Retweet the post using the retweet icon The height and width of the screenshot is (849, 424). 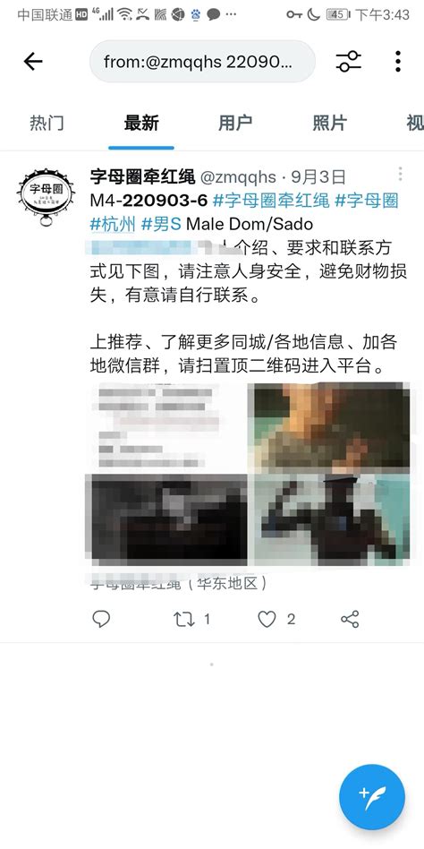(184, 619)
